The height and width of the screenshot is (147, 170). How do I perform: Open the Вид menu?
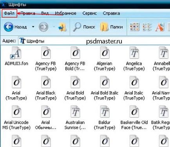click(x=45, y=13)
